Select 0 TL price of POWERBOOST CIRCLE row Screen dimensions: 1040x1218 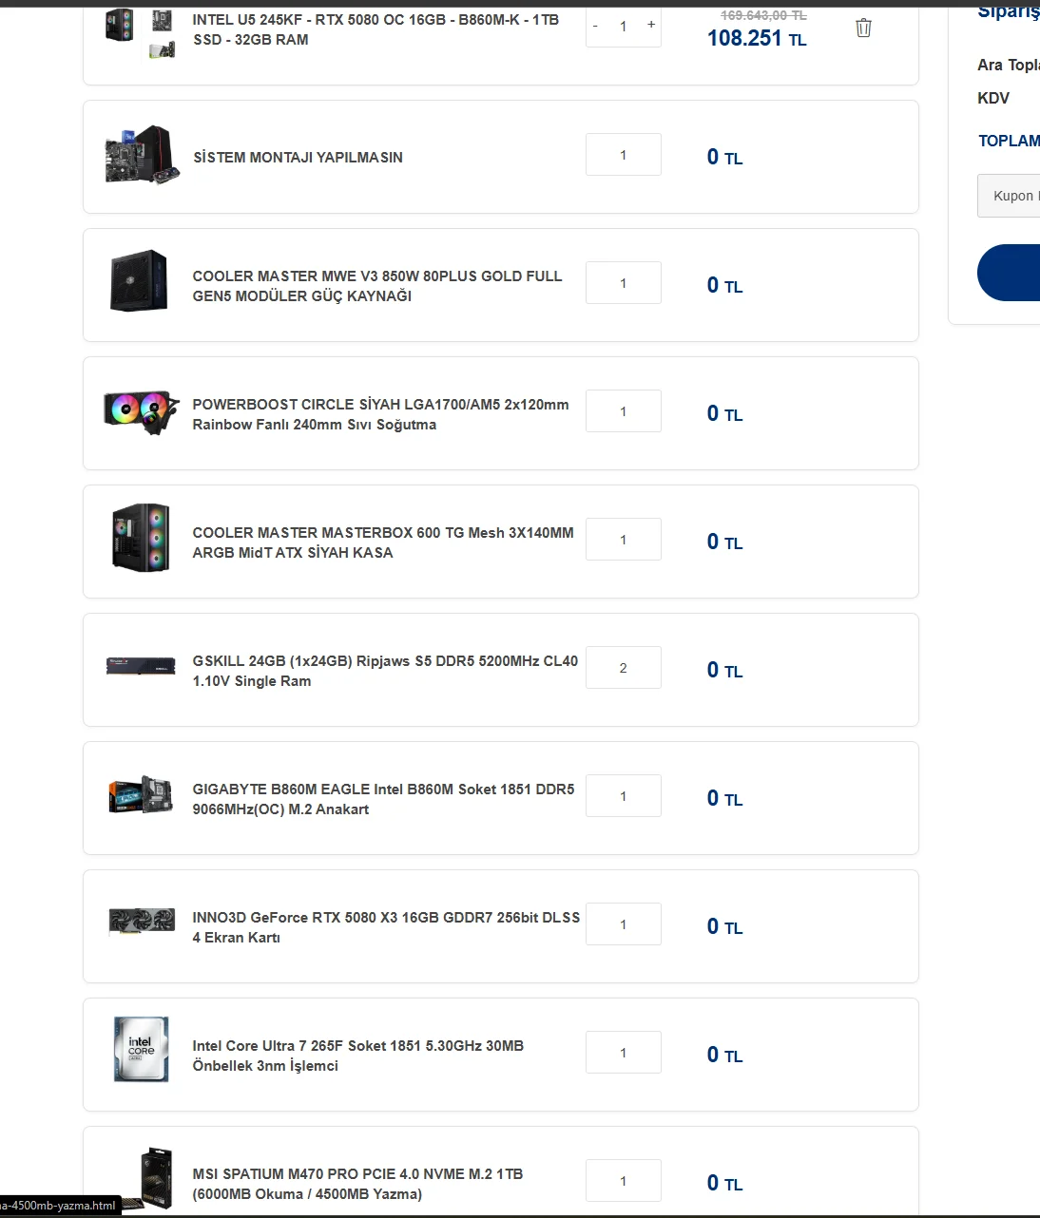pos(724,414)
